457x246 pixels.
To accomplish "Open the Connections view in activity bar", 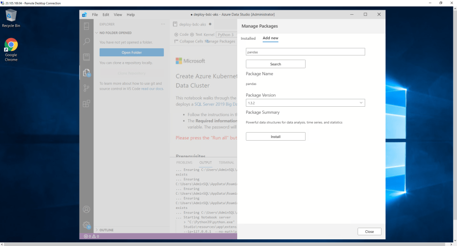I will pyautogui.click(x=87, y=26).
